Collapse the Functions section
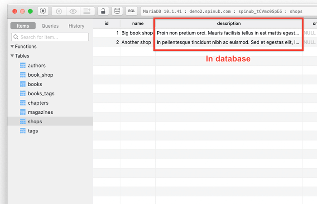This screenshot has height=204, width=317. 12,47
